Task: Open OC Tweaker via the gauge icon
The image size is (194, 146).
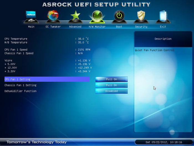Action: tap(53, 17)
